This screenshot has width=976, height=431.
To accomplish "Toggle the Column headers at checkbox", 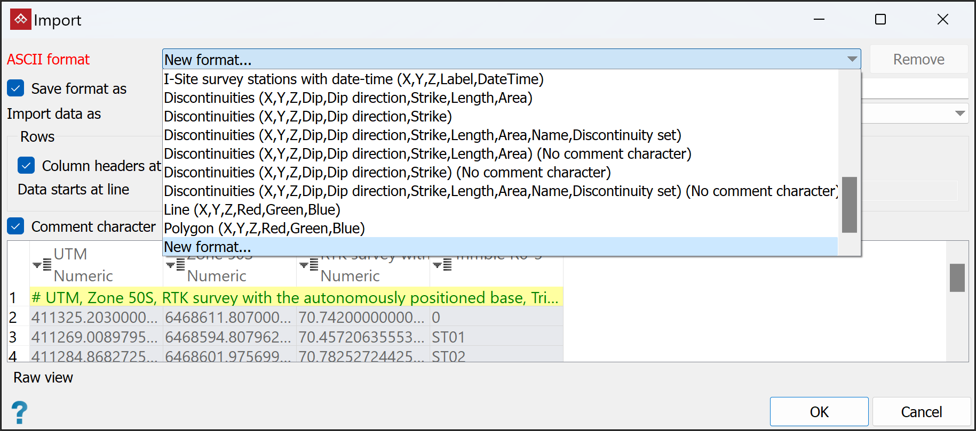I will tap(26, 166).
